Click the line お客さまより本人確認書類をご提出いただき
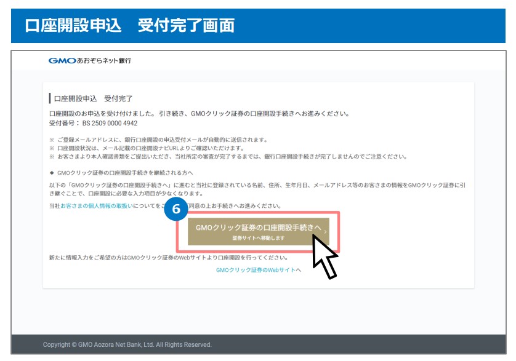516x361 pixels. (x=228, y=156)
